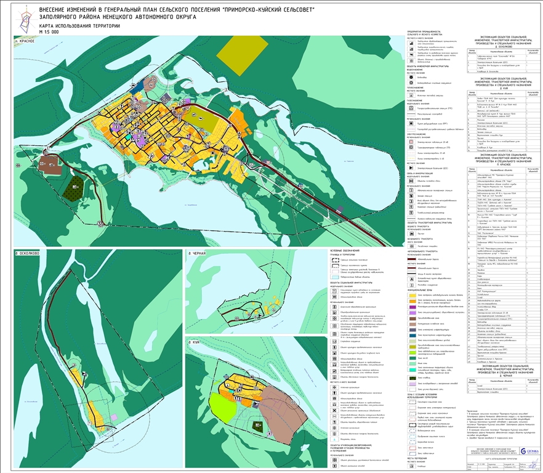Click the п. КРАСНОЕ map label

point(25,41)
